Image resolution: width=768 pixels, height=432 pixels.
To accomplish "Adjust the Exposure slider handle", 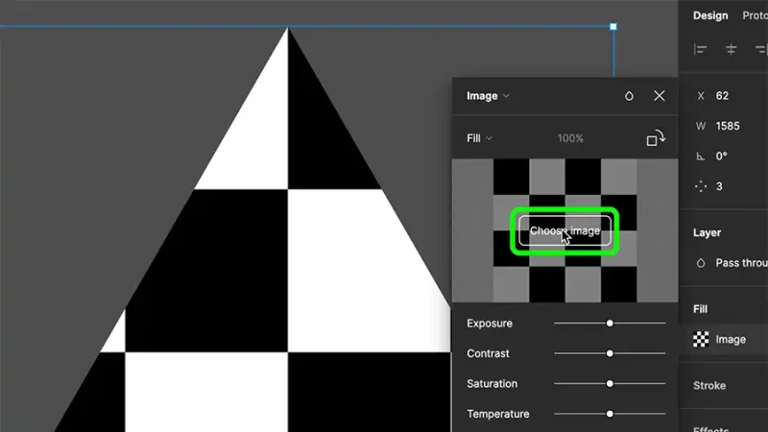I will coord(610,324).
